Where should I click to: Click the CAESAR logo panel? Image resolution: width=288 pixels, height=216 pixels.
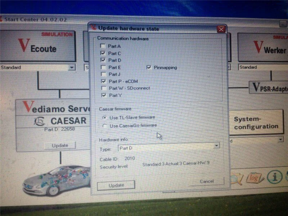click(x=53, y=121)
